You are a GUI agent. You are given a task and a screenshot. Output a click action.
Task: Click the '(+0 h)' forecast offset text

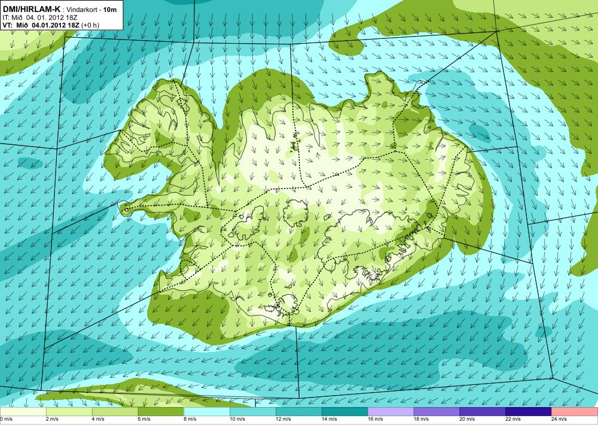90,25
